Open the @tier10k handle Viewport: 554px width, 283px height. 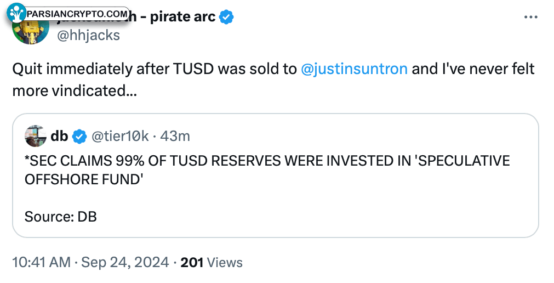point(120,136)
